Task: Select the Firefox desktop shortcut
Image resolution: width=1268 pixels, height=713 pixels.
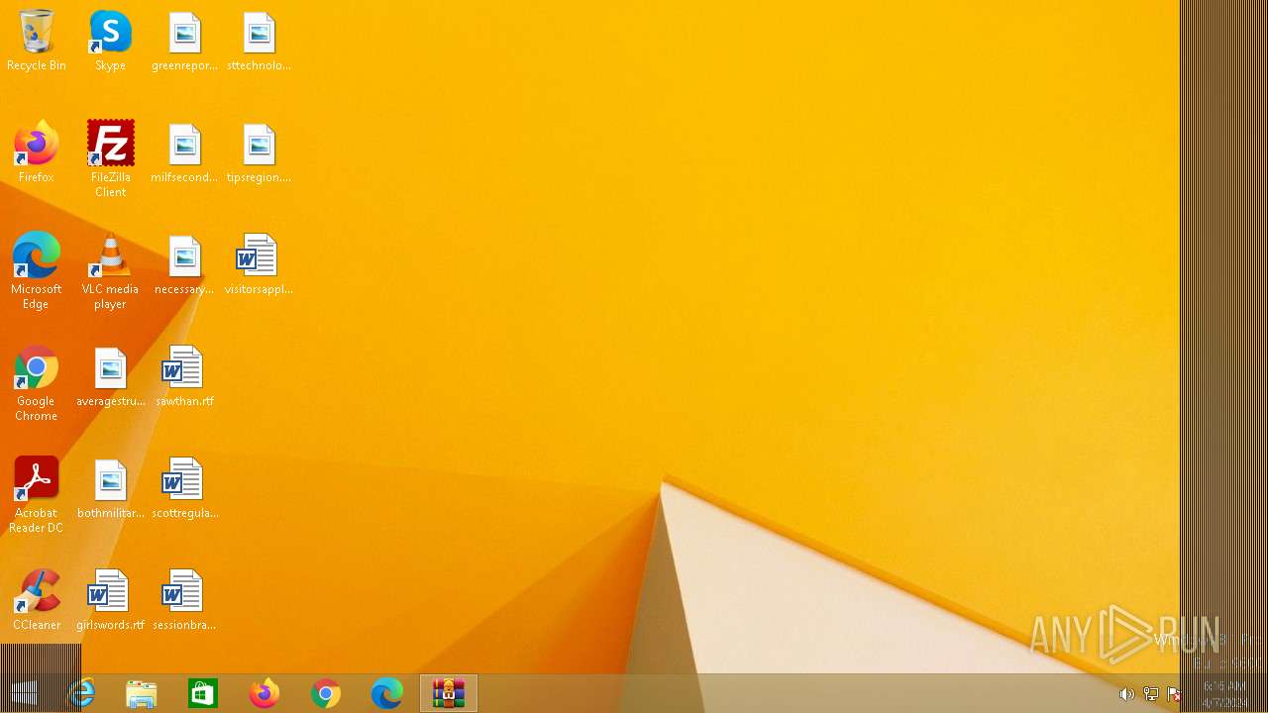Action: coord(37,153)
